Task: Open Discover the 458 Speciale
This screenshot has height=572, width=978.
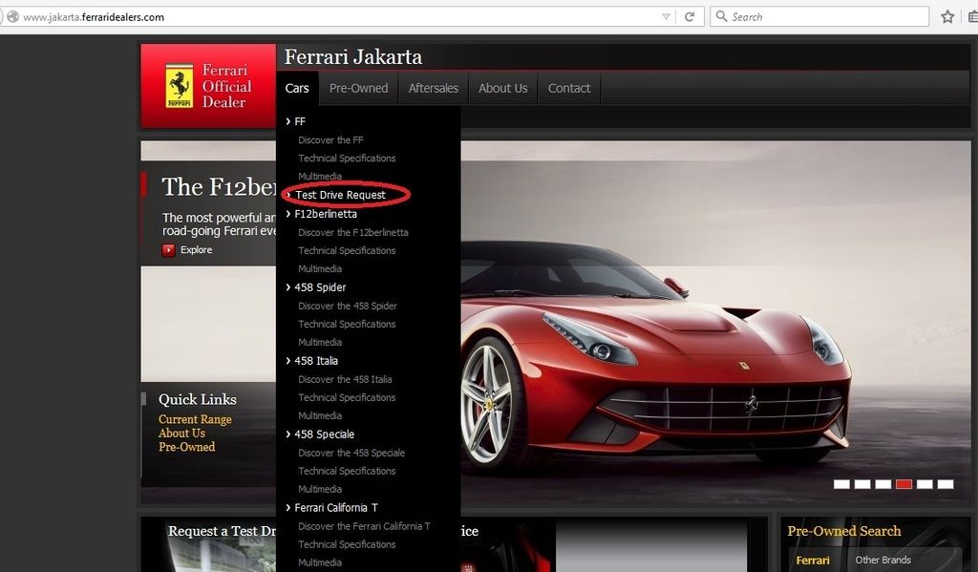Action: (351, 453)
